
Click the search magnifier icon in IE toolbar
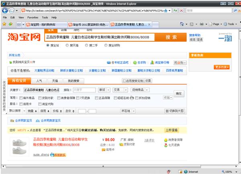[x=235, y=10]
